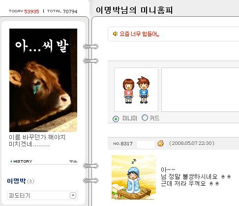Click the crying cow profile photo
239x206 pixels.
click(43, 80)
